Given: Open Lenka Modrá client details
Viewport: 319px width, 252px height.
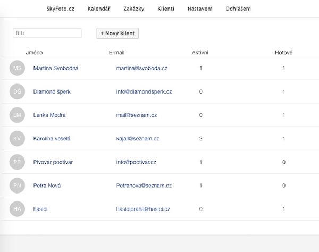Looking at the screenshot, I should (49, 115).
